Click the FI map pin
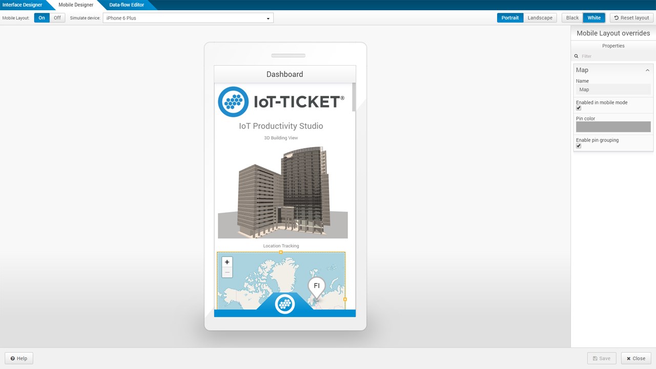 coord(316,288)
